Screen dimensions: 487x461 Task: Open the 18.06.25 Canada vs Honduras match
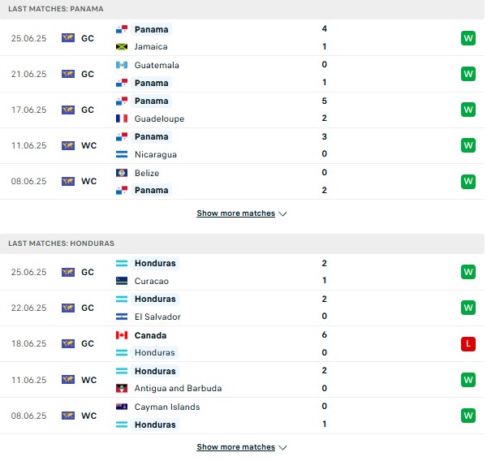(x=242, y=344)
